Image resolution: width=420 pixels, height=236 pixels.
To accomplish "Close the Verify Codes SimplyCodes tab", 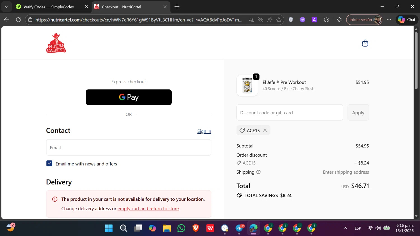I will pos(87,7).
